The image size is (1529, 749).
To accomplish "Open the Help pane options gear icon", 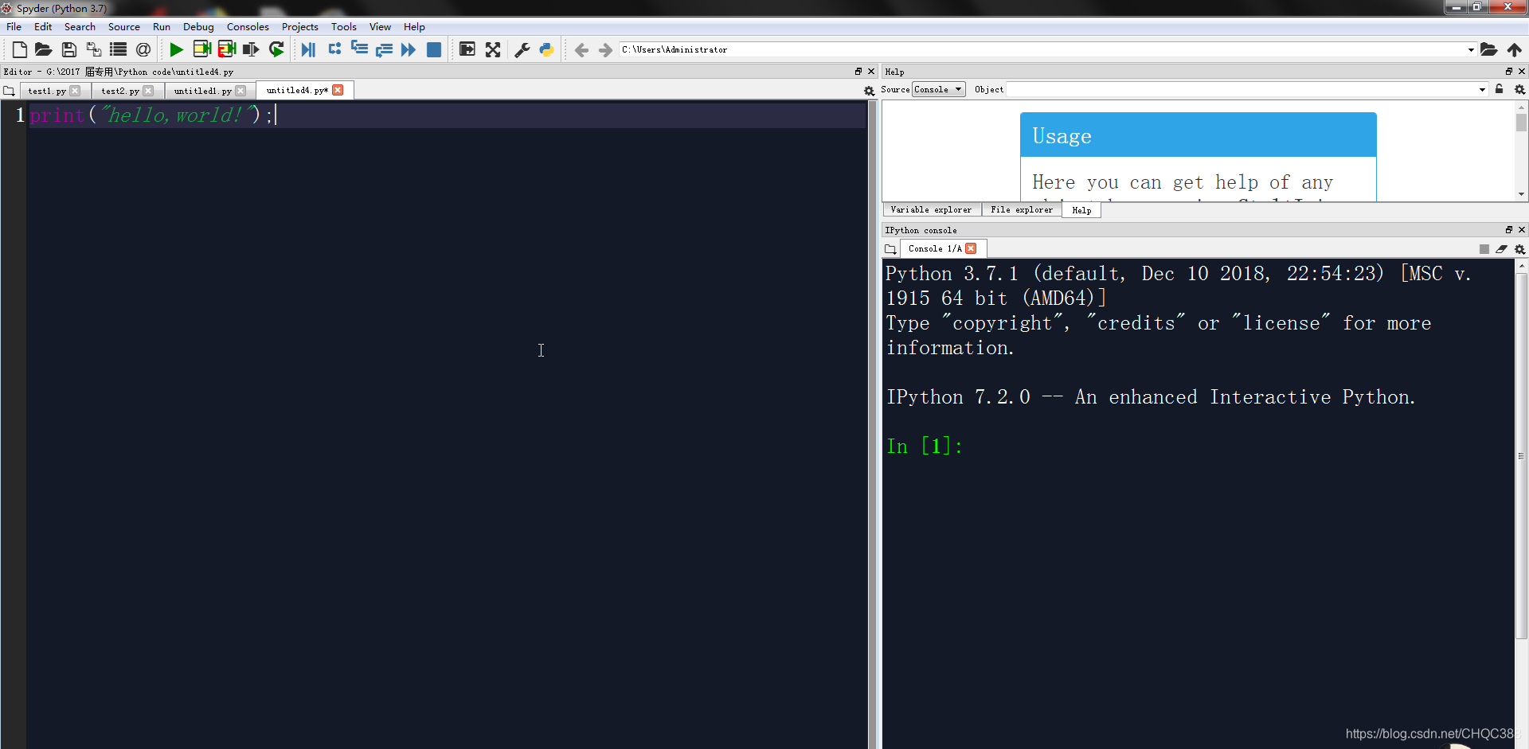I will click(1519, 89).
